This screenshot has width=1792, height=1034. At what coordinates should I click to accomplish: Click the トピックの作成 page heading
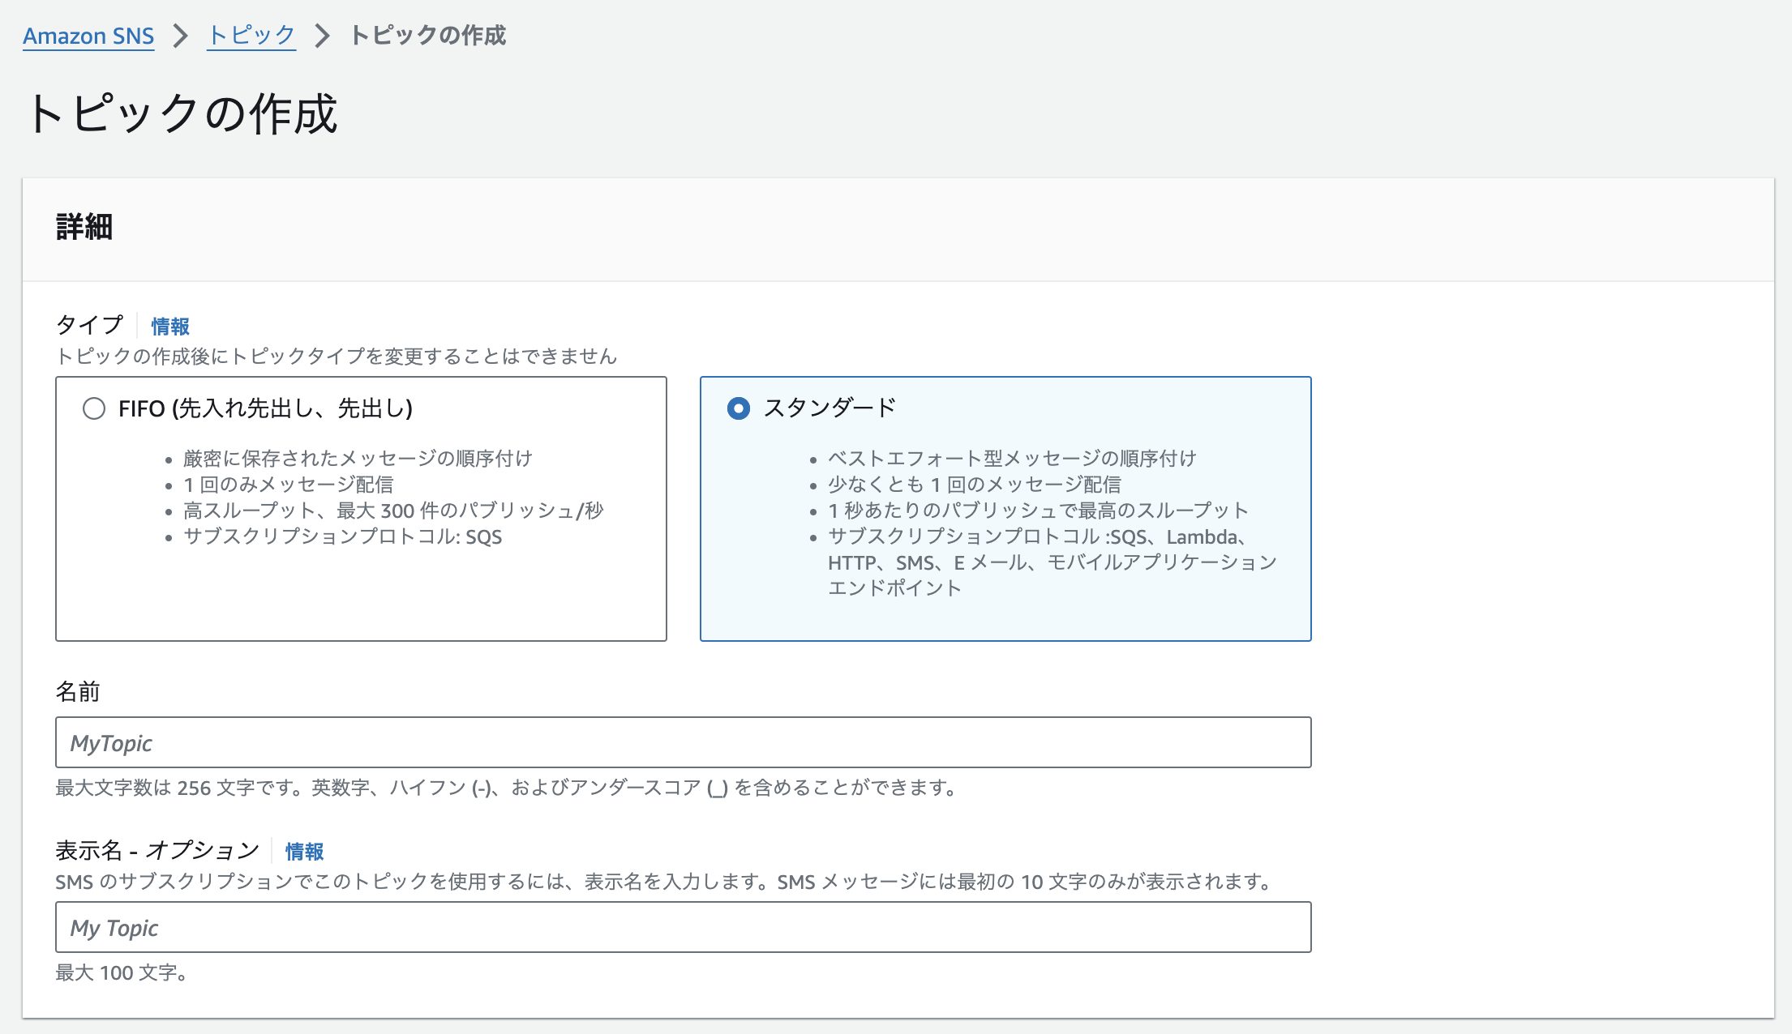[182, 113]
